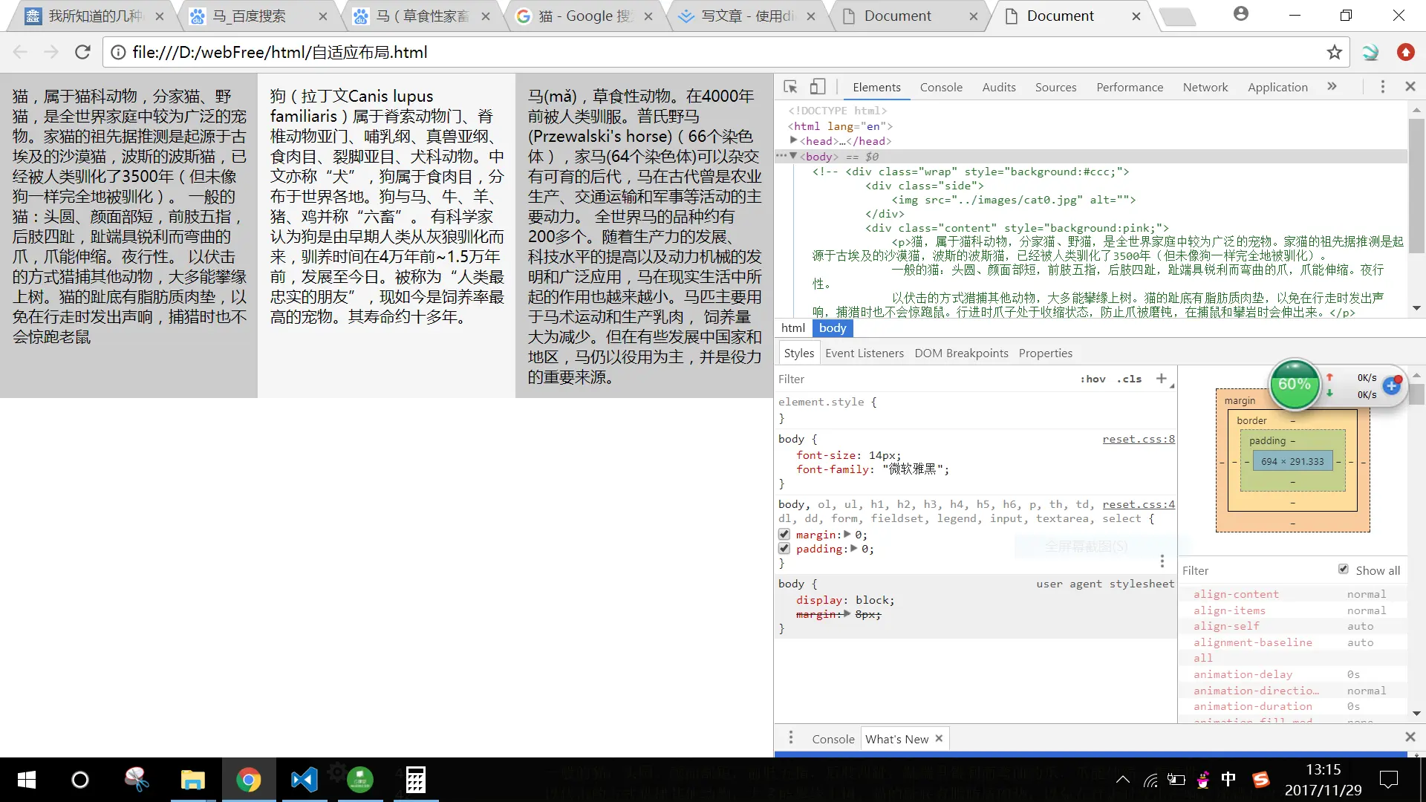Viewport: 1426px width, 802px height.
Task: Toggle .cls class editor
Action: 1129,379
